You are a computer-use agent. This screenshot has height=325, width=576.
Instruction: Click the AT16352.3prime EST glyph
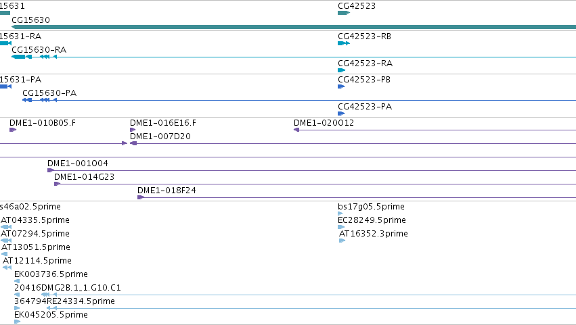(x=342, y=241)
